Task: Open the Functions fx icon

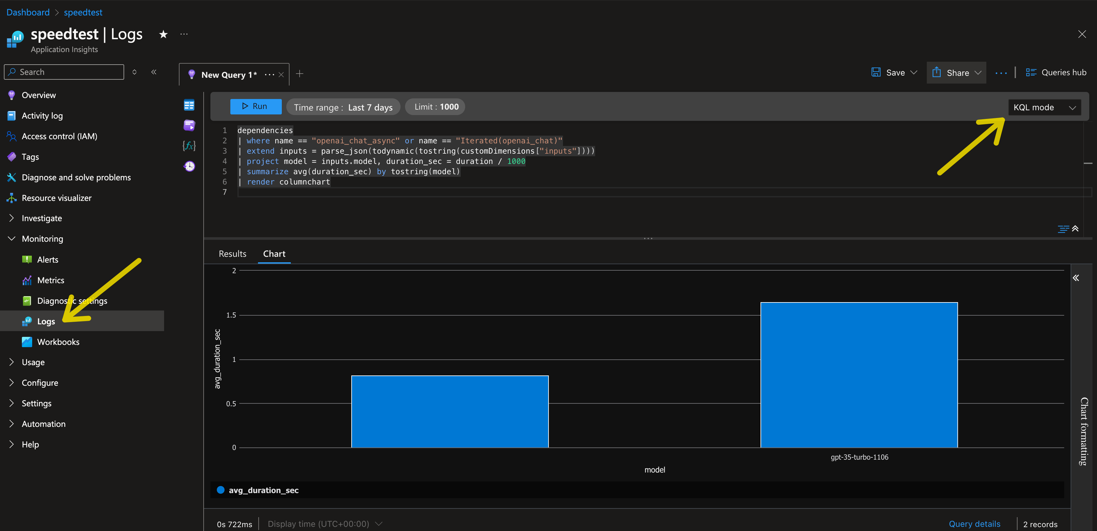Action: 189,146
